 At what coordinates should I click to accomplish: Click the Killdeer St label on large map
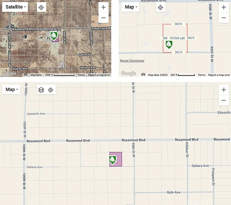187,150
